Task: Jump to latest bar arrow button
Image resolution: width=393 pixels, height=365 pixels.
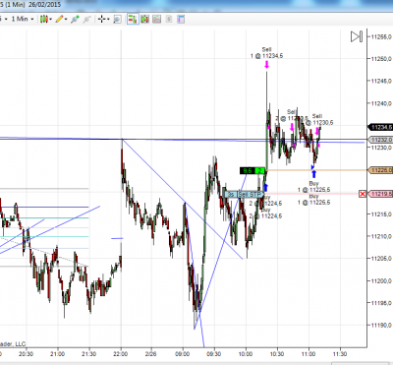Action: [357, 36]
